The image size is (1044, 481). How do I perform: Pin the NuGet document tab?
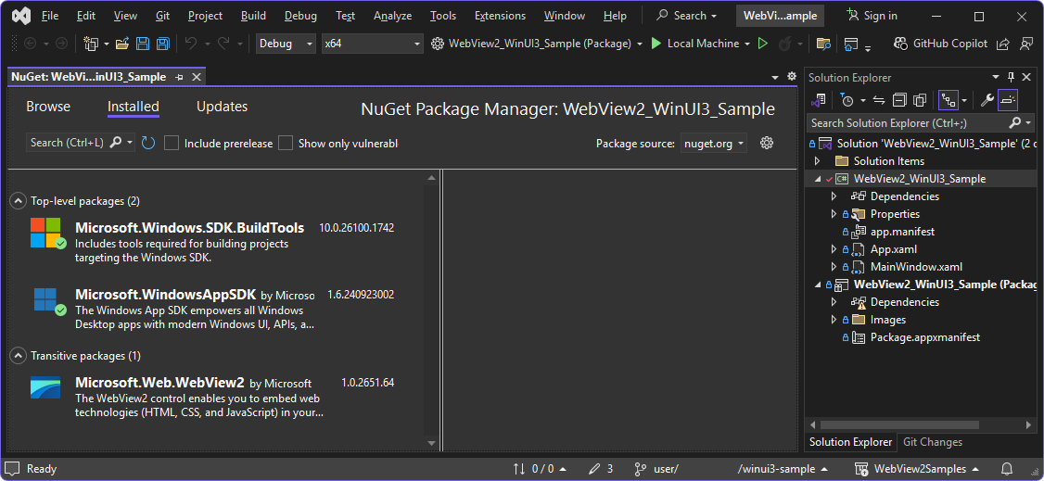(x=179, y=77)
